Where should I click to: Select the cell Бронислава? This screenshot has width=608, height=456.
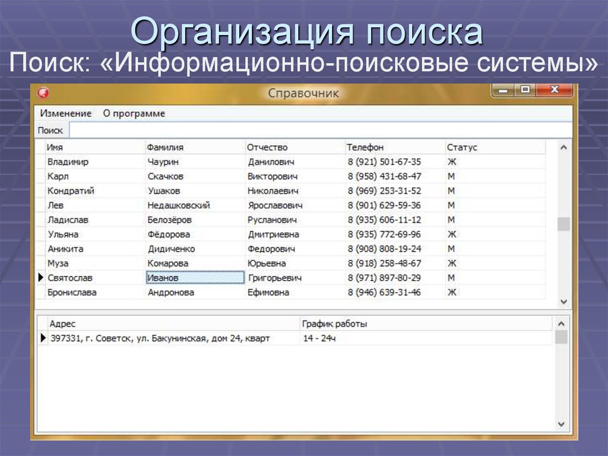[95, 292]
